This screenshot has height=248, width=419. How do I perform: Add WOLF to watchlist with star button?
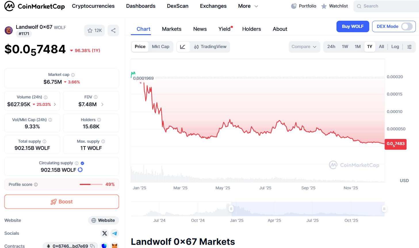94,30
